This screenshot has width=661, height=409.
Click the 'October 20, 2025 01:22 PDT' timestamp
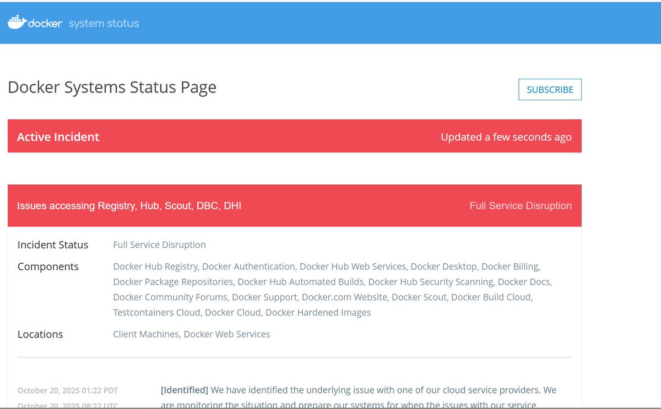coord(68,390)
